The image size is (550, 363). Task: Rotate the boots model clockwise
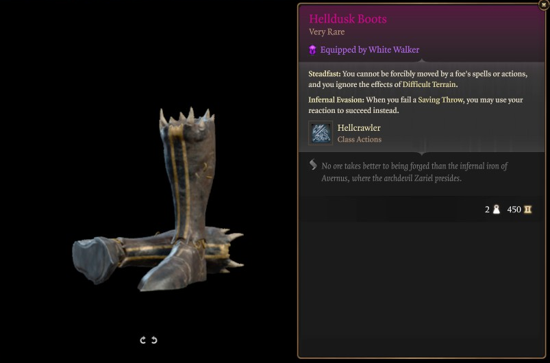click(x=142, y=340)
